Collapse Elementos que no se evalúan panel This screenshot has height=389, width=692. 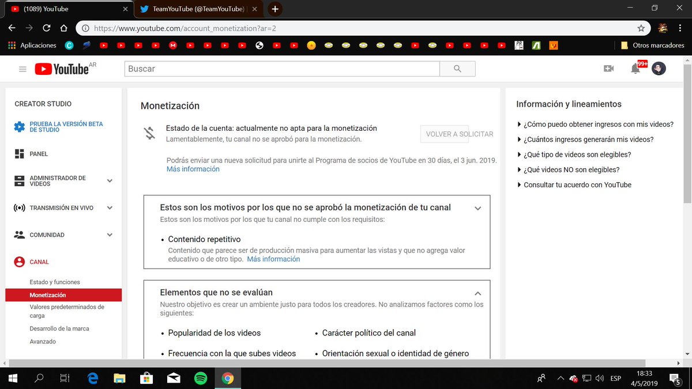pyautogui.click(x=477, y=293)
